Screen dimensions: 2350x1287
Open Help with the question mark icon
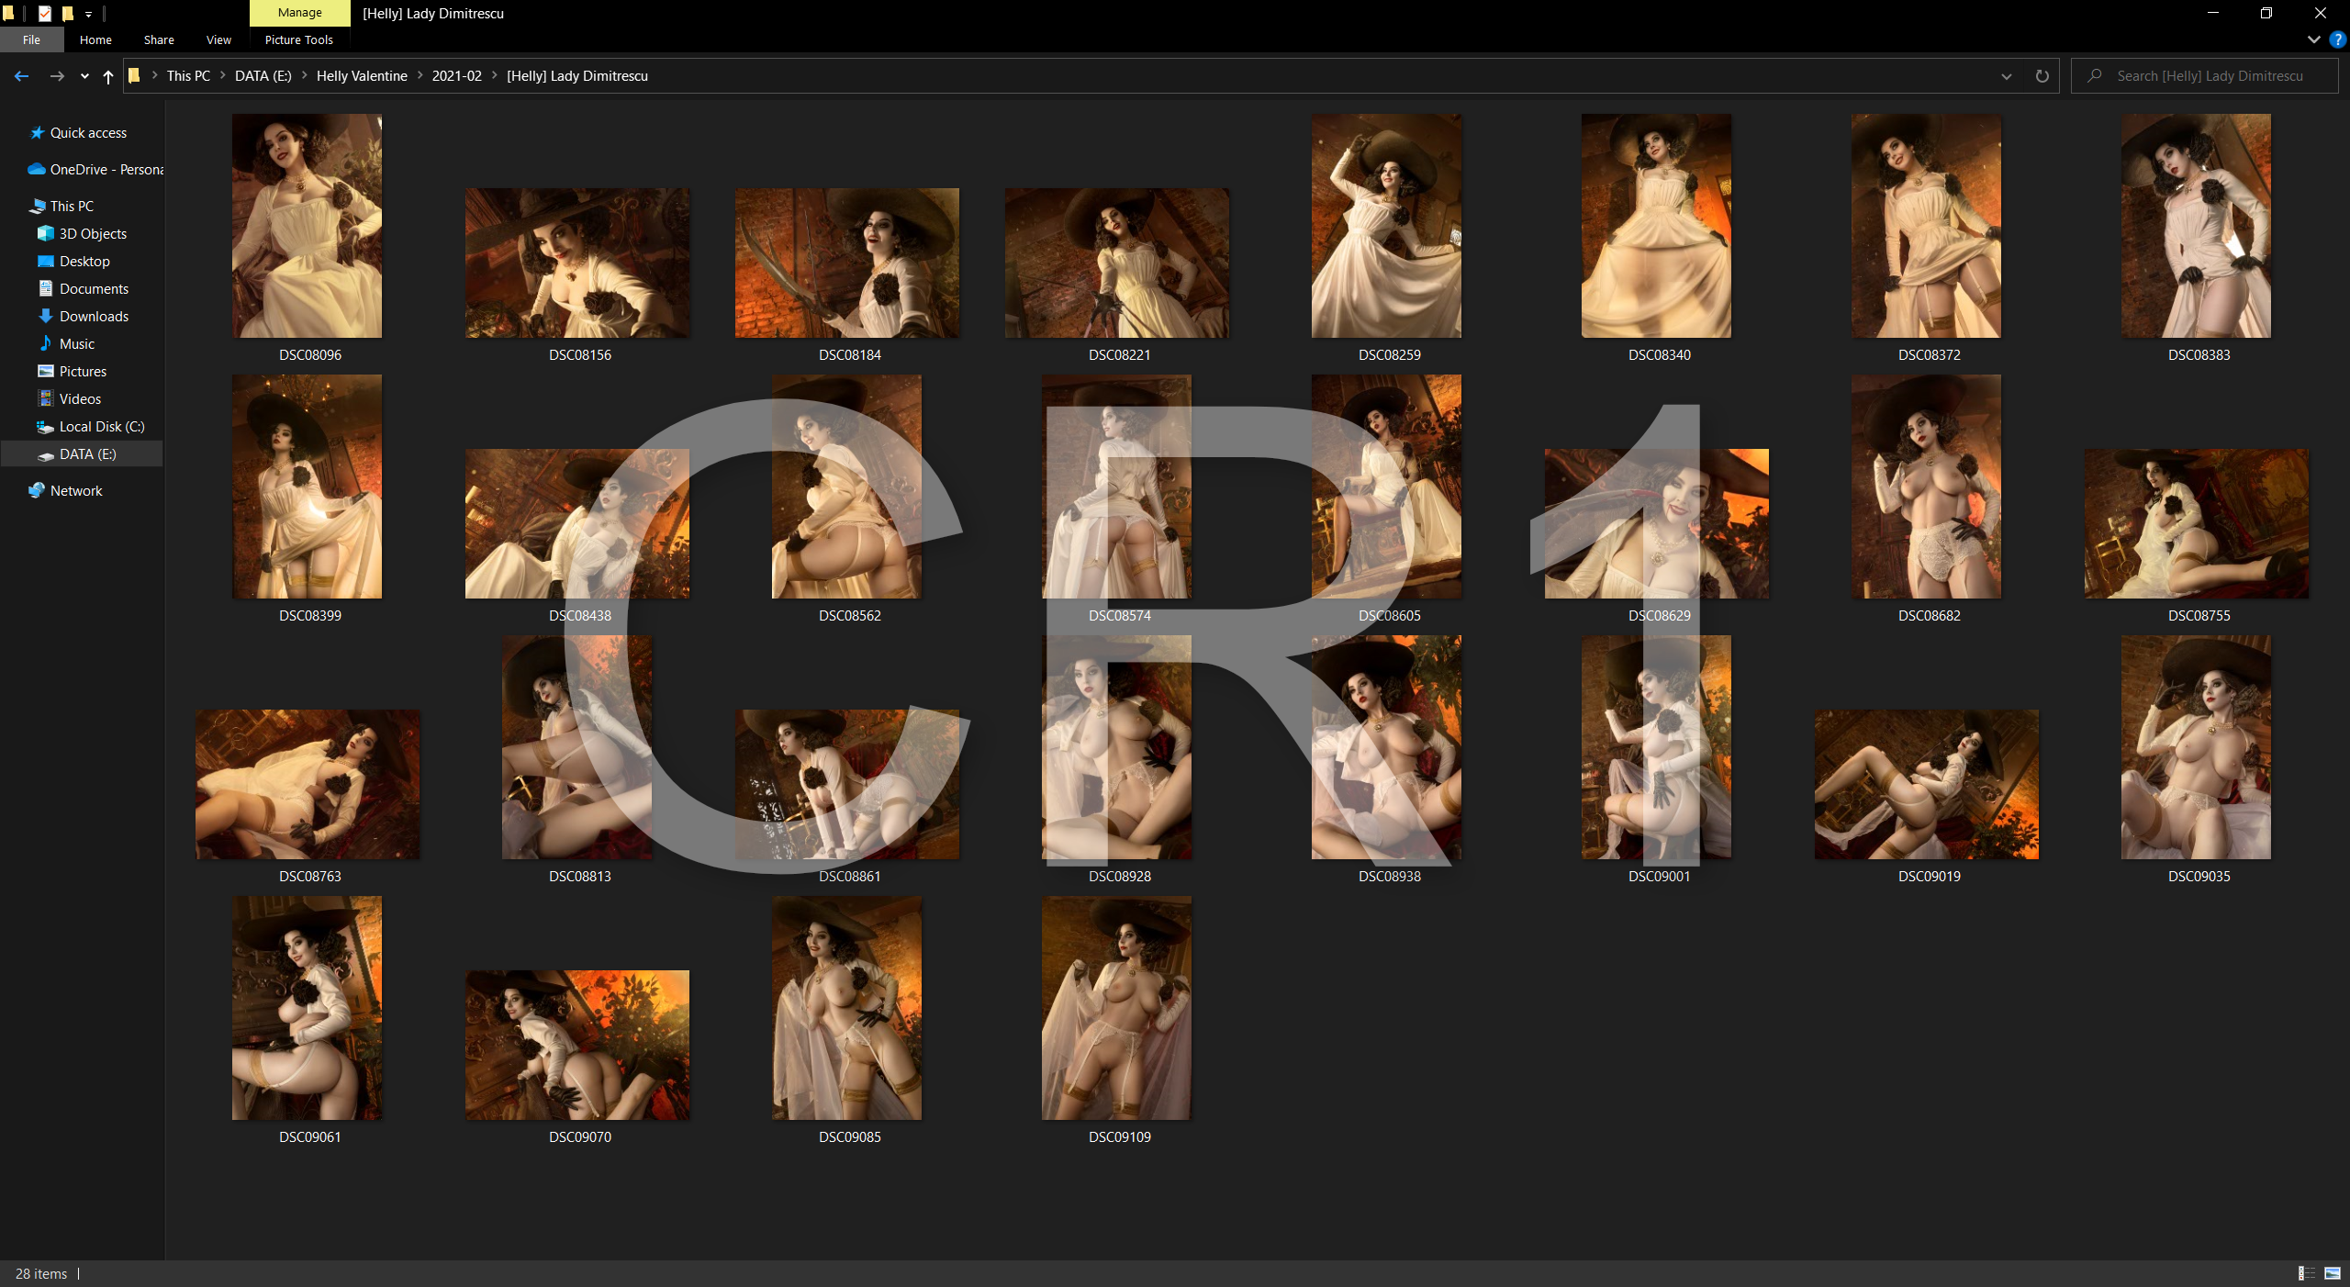point(2337,39)
